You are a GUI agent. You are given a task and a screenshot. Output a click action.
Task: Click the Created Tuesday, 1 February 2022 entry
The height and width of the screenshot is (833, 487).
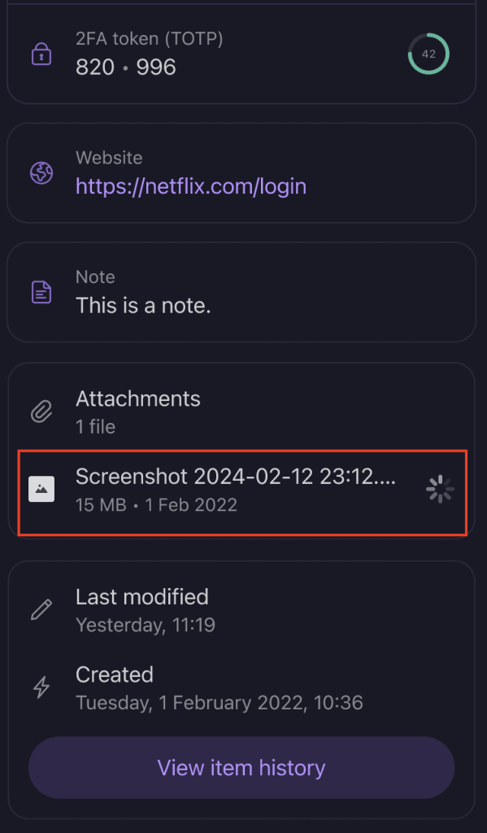pos(220,688)
